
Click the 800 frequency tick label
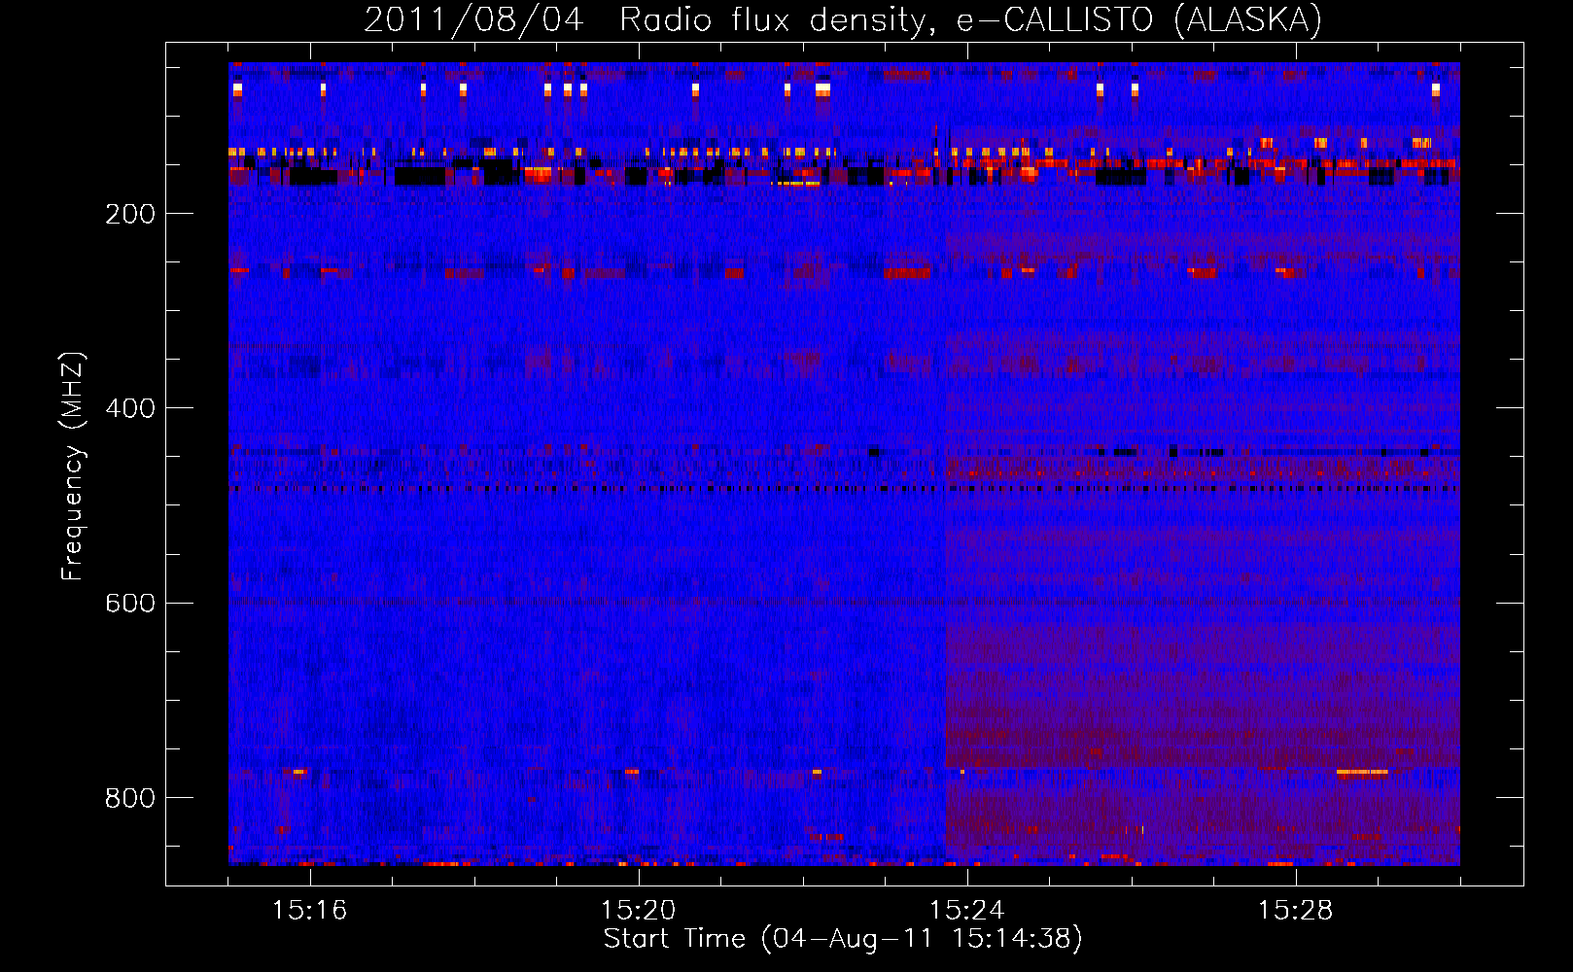(130, 798)
